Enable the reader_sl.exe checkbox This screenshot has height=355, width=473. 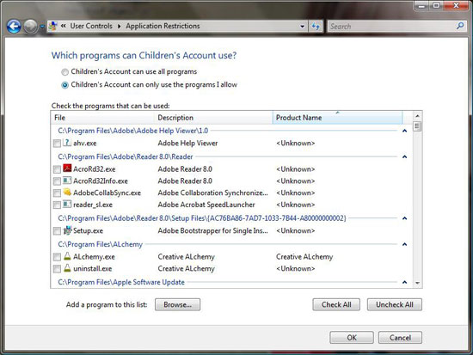pos(57,205)
